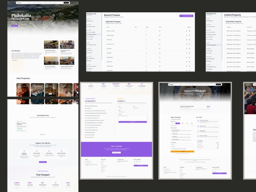This screenshot has width=256, height=192.
Task: Click Monastery Restoration Fund progress bar
Action: point(195,109)
